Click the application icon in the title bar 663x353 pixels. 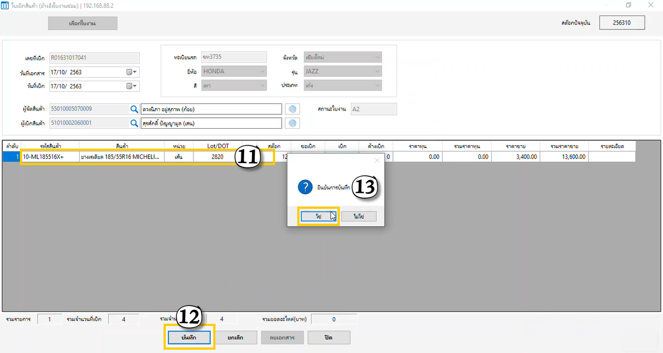tap(5, 5)
